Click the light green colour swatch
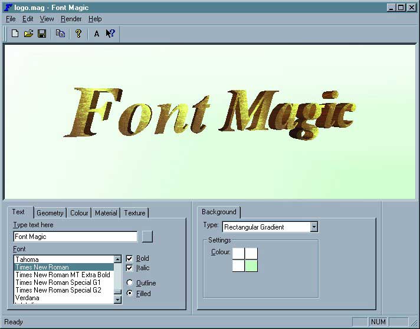This screenshot has width=420, height=329. pos(251,265)
